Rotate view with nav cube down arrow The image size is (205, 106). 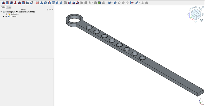[196, 22]
